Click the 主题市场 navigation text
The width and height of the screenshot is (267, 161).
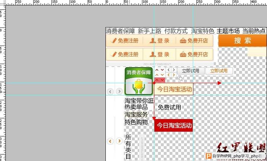coord(228,31)
